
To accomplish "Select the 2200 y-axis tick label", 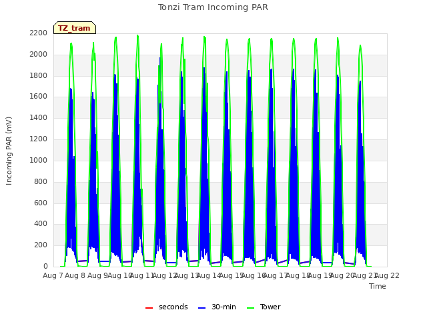I will (39, 33).
